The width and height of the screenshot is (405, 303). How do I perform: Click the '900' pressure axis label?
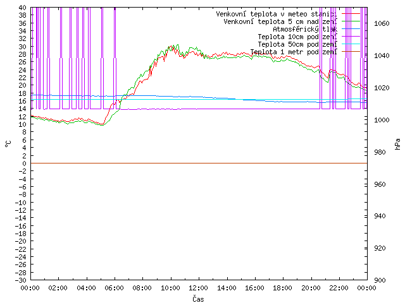[x=380, y=280]
